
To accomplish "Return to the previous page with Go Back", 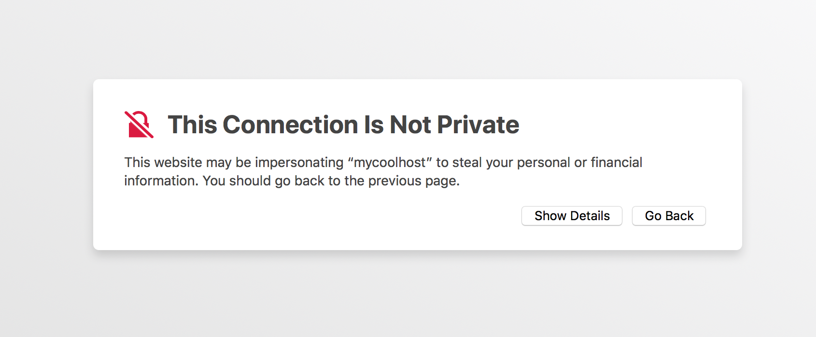I will coord(669,216).
